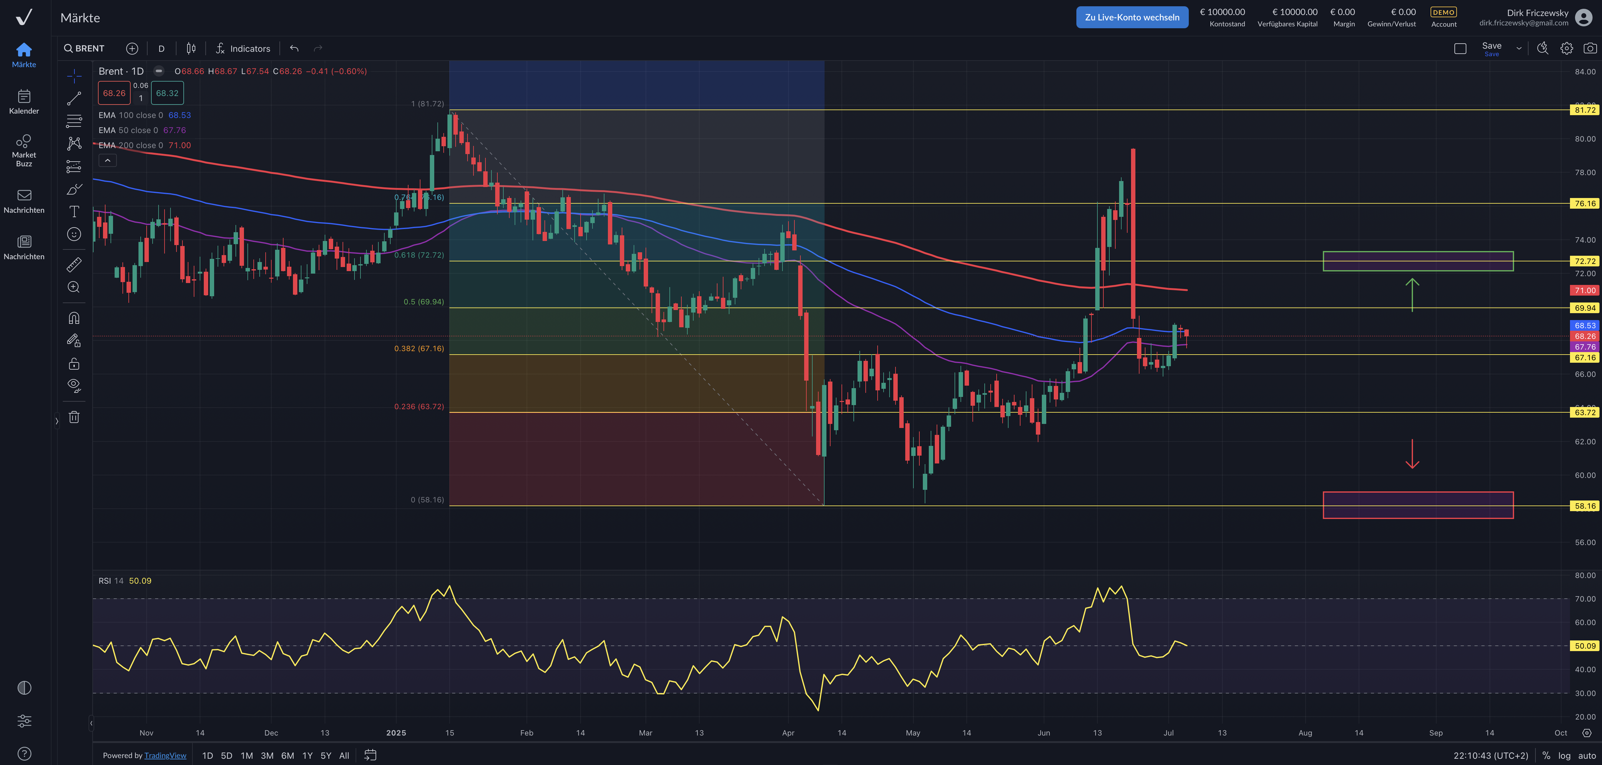Collapse the EMA indicator list

(108, 160)
